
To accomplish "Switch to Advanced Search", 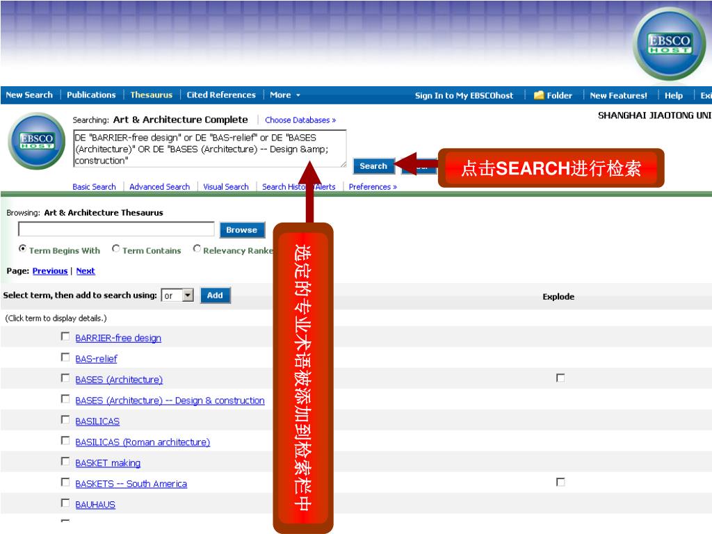I will click(159, 186).
